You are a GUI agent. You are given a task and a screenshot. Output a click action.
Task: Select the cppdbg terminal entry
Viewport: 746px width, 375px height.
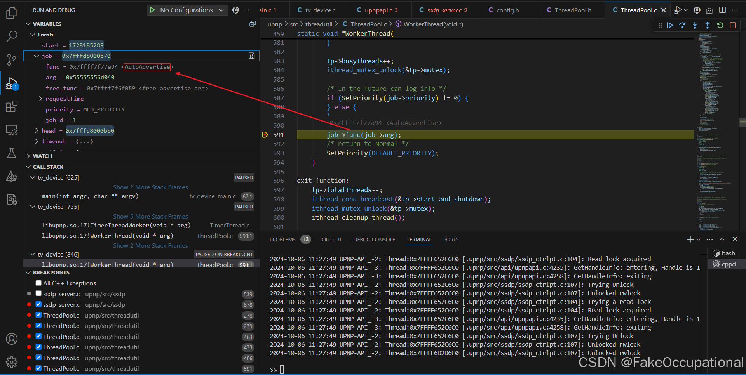[x=726, y=264]
